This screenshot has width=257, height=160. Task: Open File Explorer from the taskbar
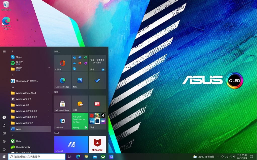click(86, 156)
